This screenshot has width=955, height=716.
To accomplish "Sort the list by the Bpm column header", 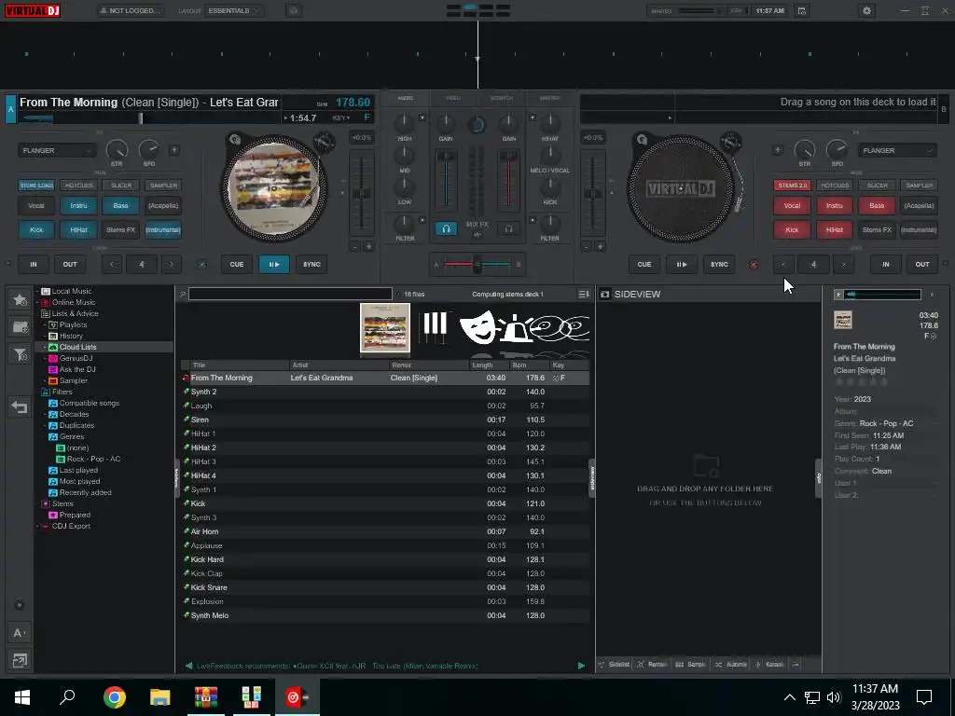I will (529, 365).
